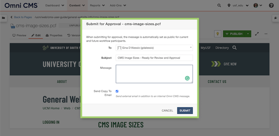Image resolution: width=279 pixels, height=136 pixels.
Task: Click into the Subject field
Action: click(x=154, y=58)
